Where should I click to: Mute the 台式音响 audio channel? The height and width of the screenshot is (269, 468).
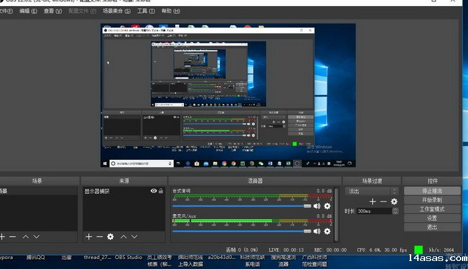(x=318, y=206)
